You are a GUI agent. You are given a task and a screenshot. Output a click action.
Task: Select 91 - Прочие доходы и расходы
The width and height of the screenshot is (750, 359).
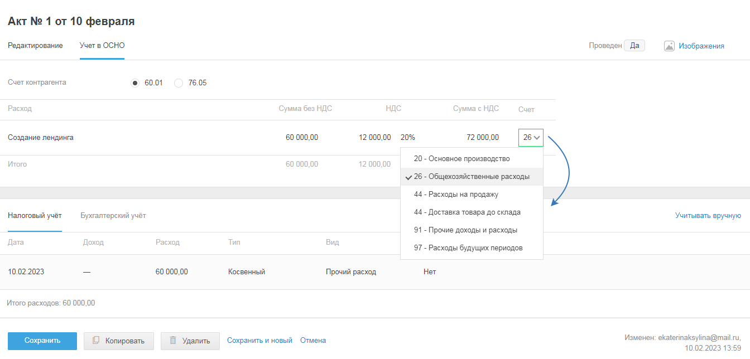pos(465,230)
